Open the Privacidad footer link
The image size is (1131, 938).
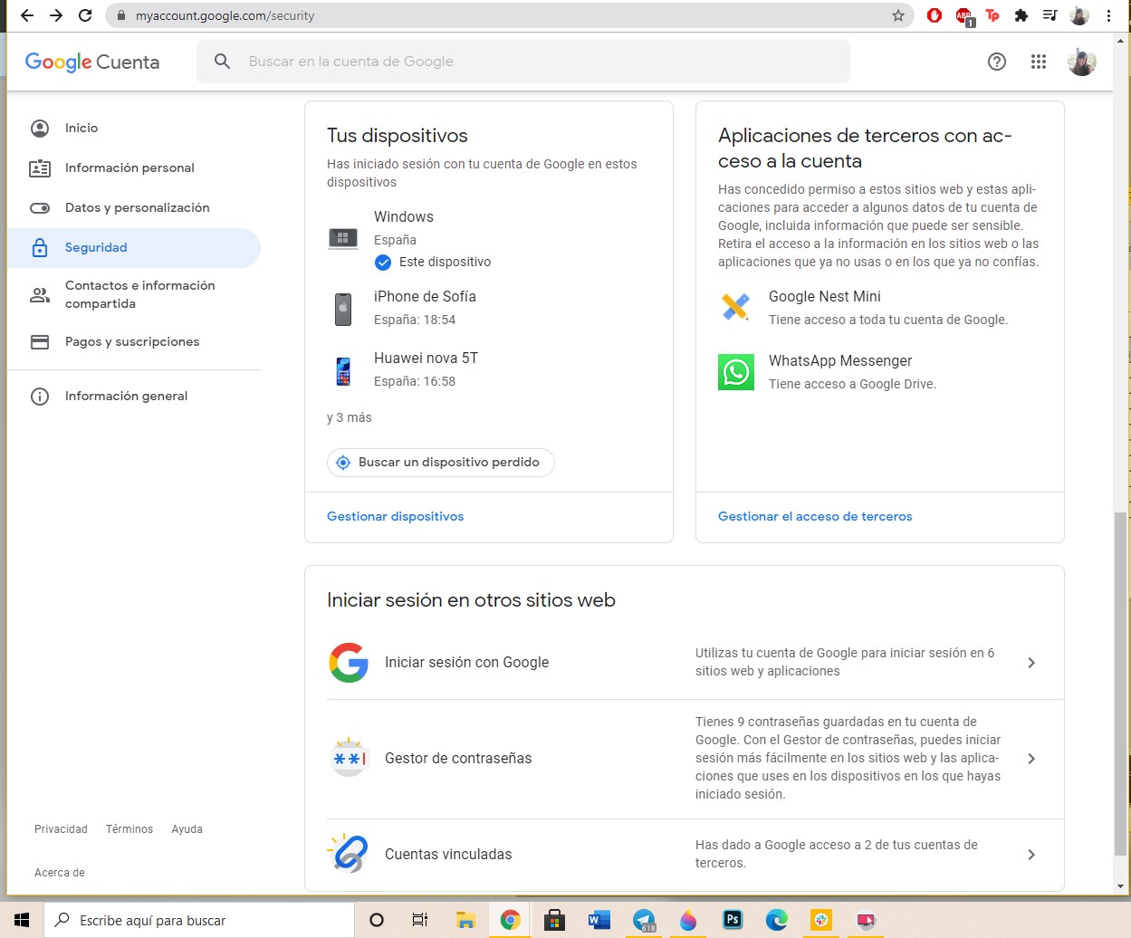(x=61, y=829)
